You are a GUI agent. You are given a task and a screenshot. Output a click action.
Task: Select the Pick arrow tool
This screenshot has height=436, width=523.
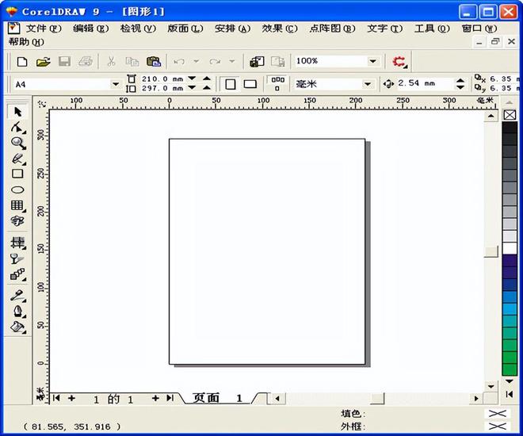pos(17,112)
